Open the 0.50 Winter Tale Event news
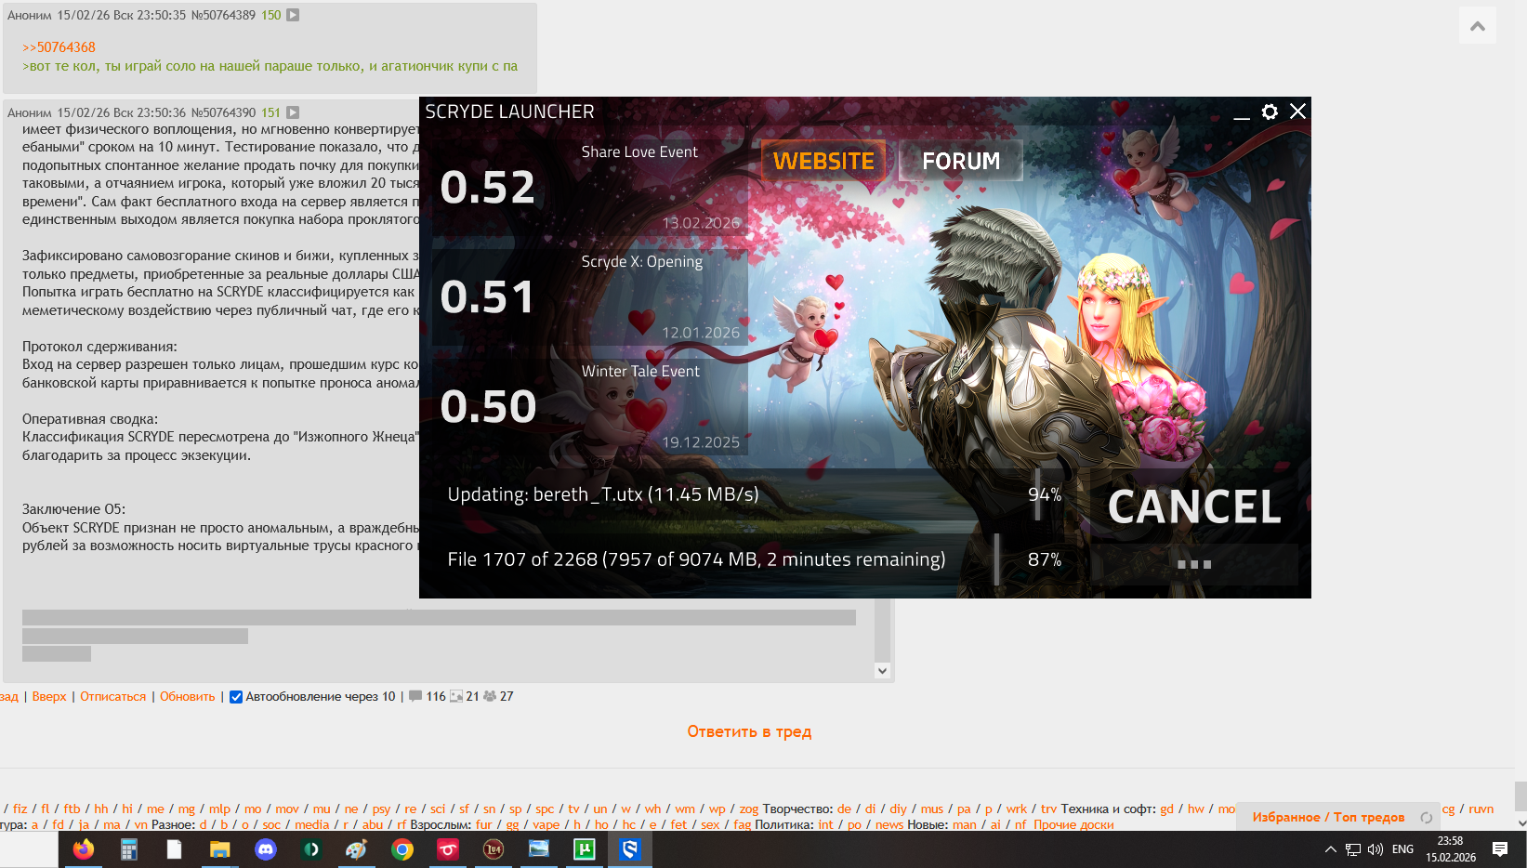Screen dimensions: 1527x868 tap(590, 407)
